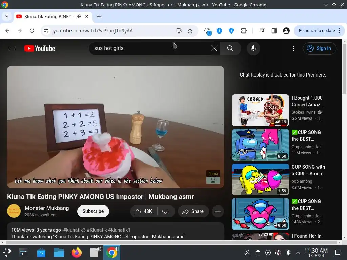
Task: Open more actions menu below video
Action: [218, 211]
